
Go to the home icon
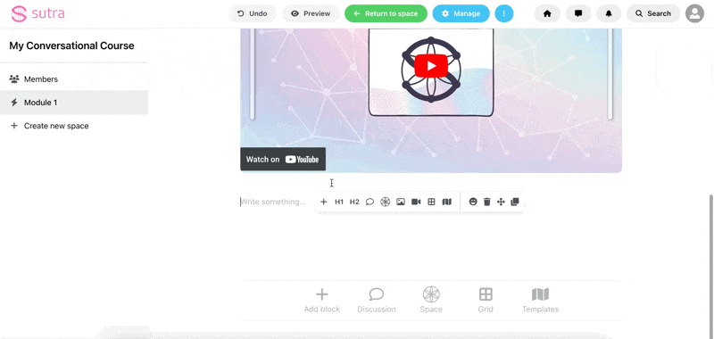[x=547, y=13]
